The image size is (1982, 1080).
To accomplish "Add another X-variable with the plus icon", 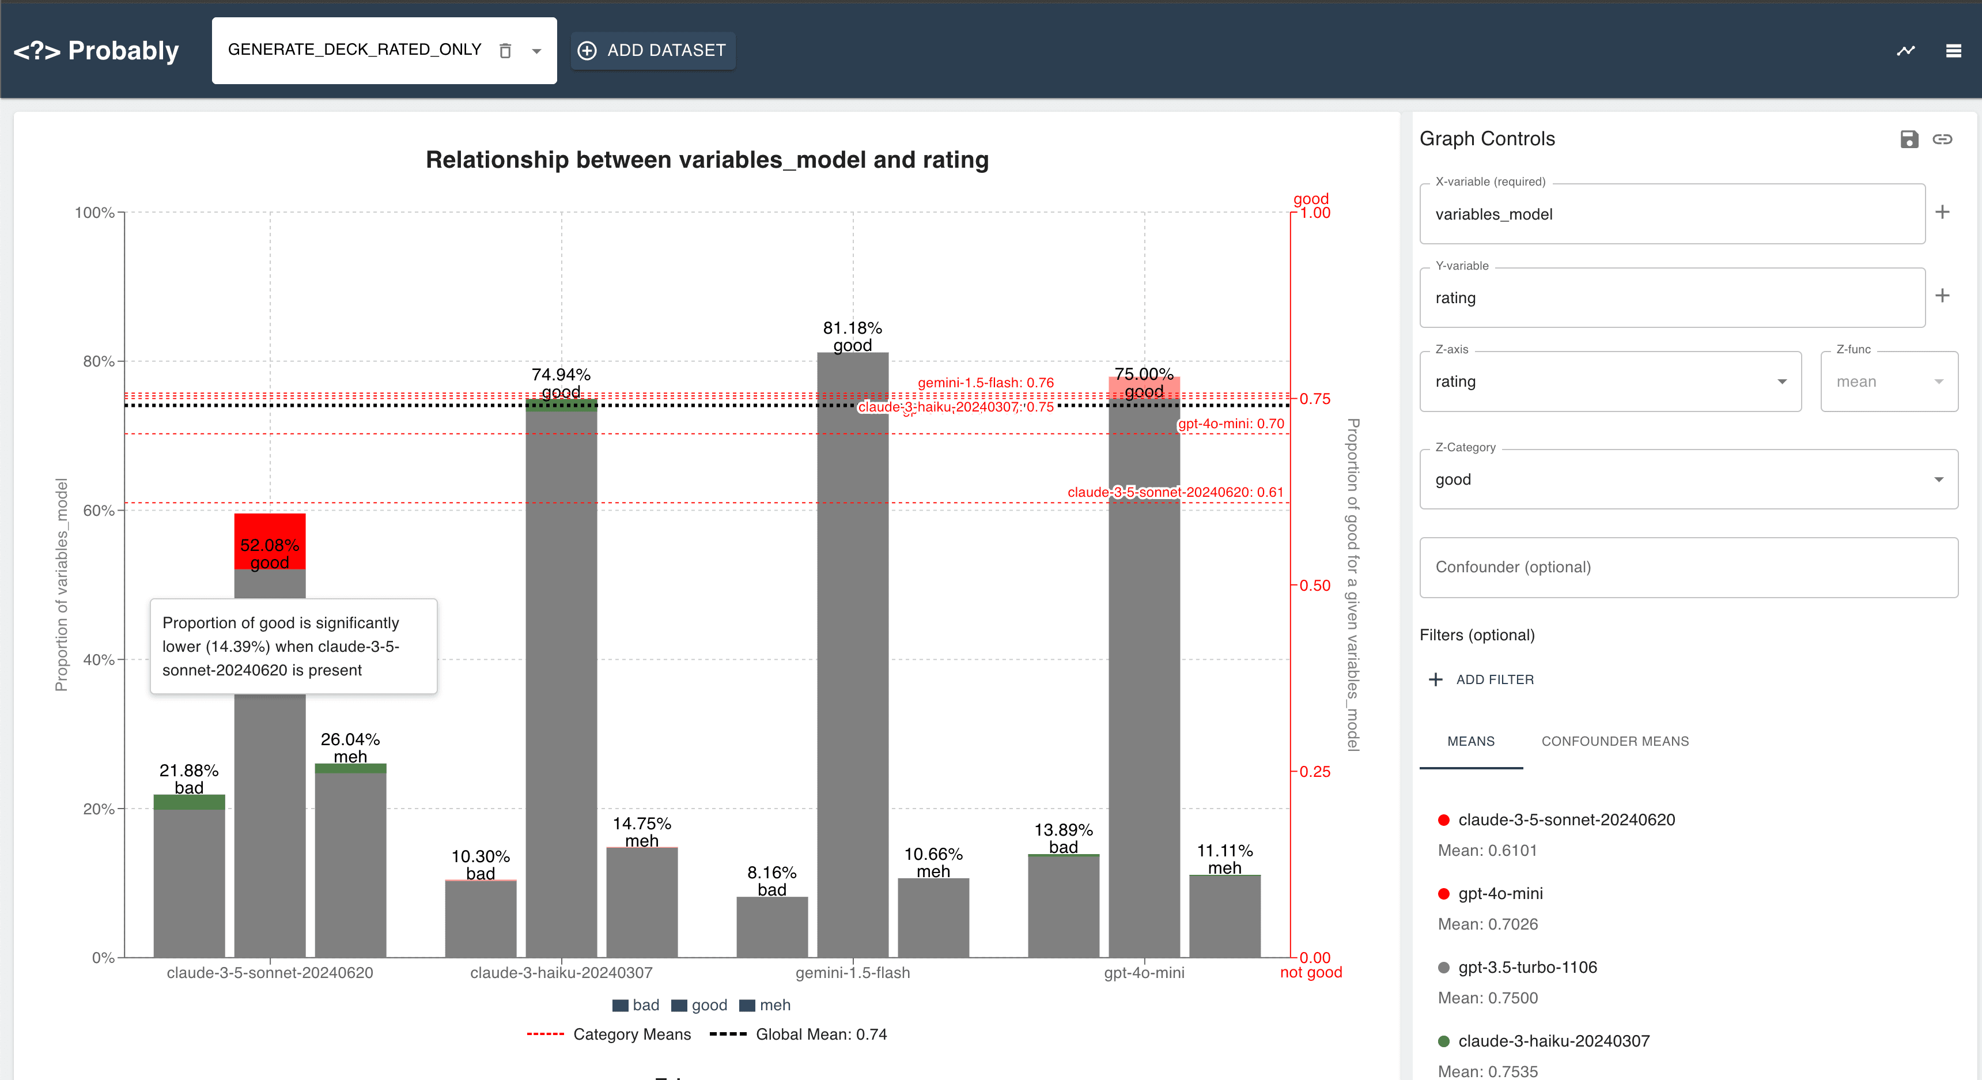I will [1942, 213].
